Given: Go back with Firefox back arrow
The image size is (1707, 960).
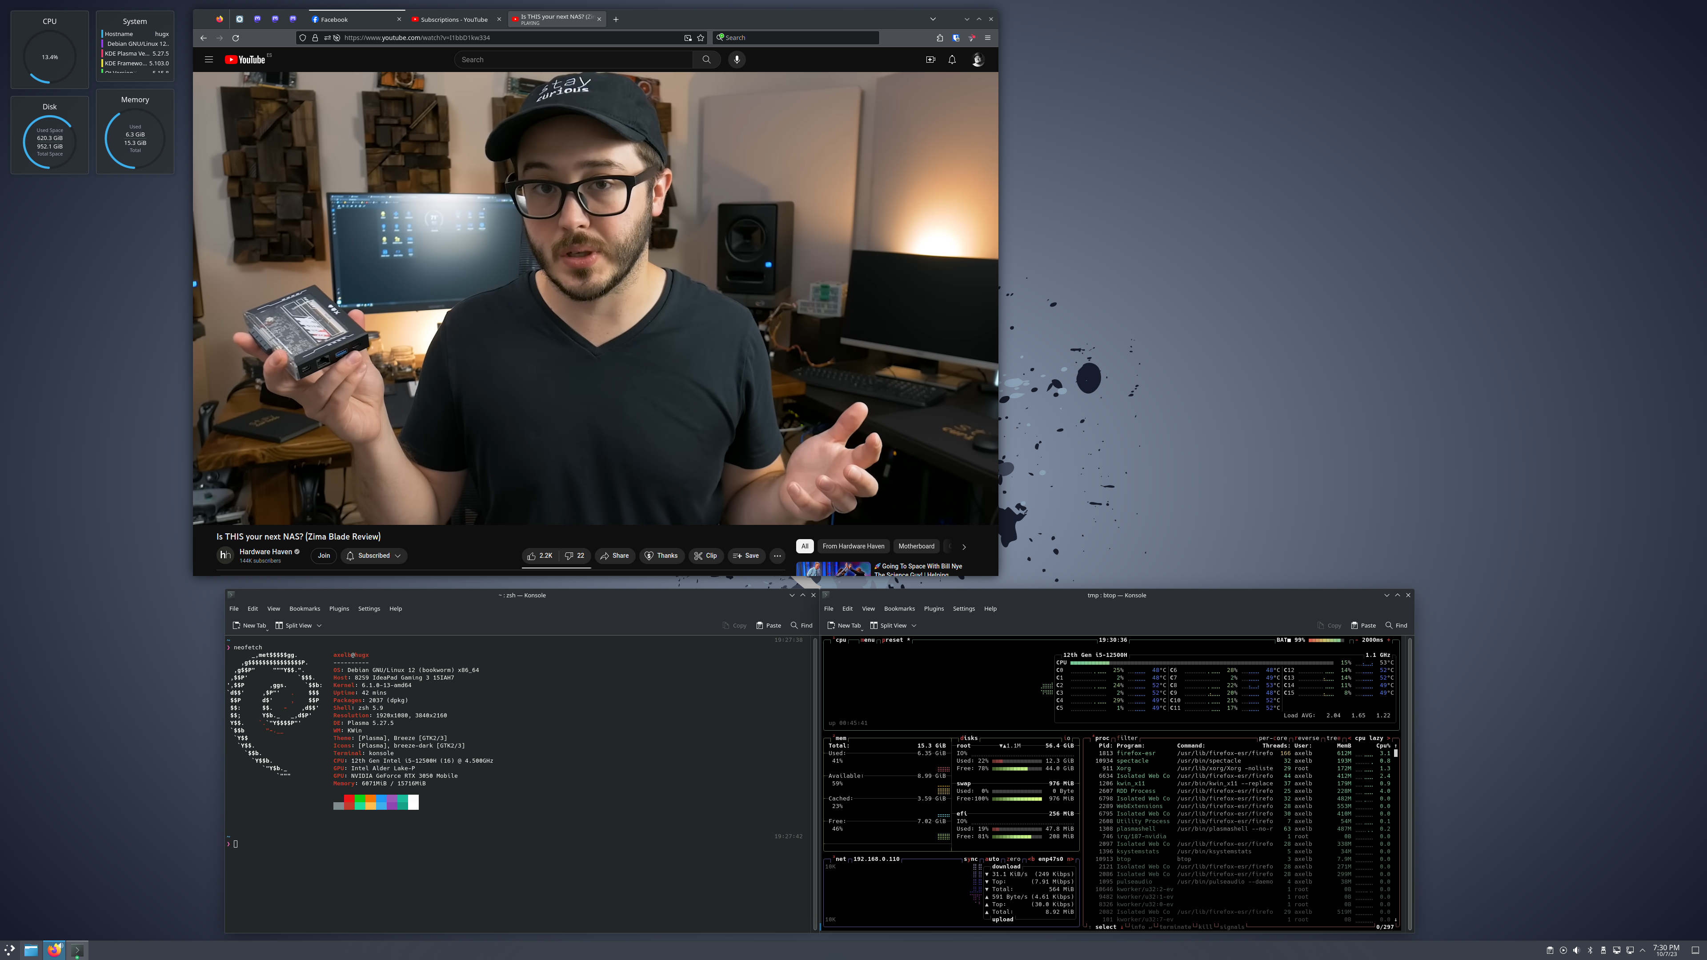Looking at the screenshot, I should (204, 38).
